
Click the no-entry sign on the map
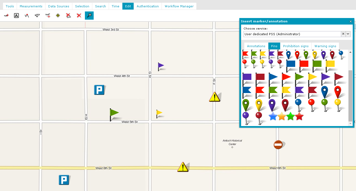coord(278,145)
